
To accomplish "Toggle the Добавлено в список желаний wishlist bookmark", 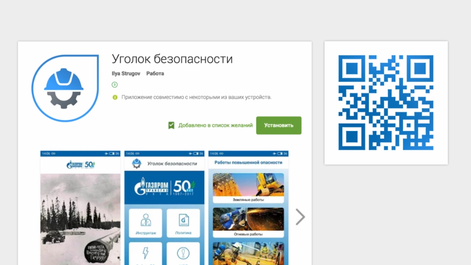I will [210, 125].
